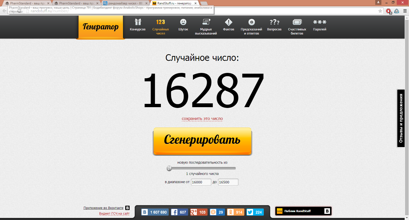Open the Фактов exclamation icon section
Screen dimensions: 409x220
[229, 25]
